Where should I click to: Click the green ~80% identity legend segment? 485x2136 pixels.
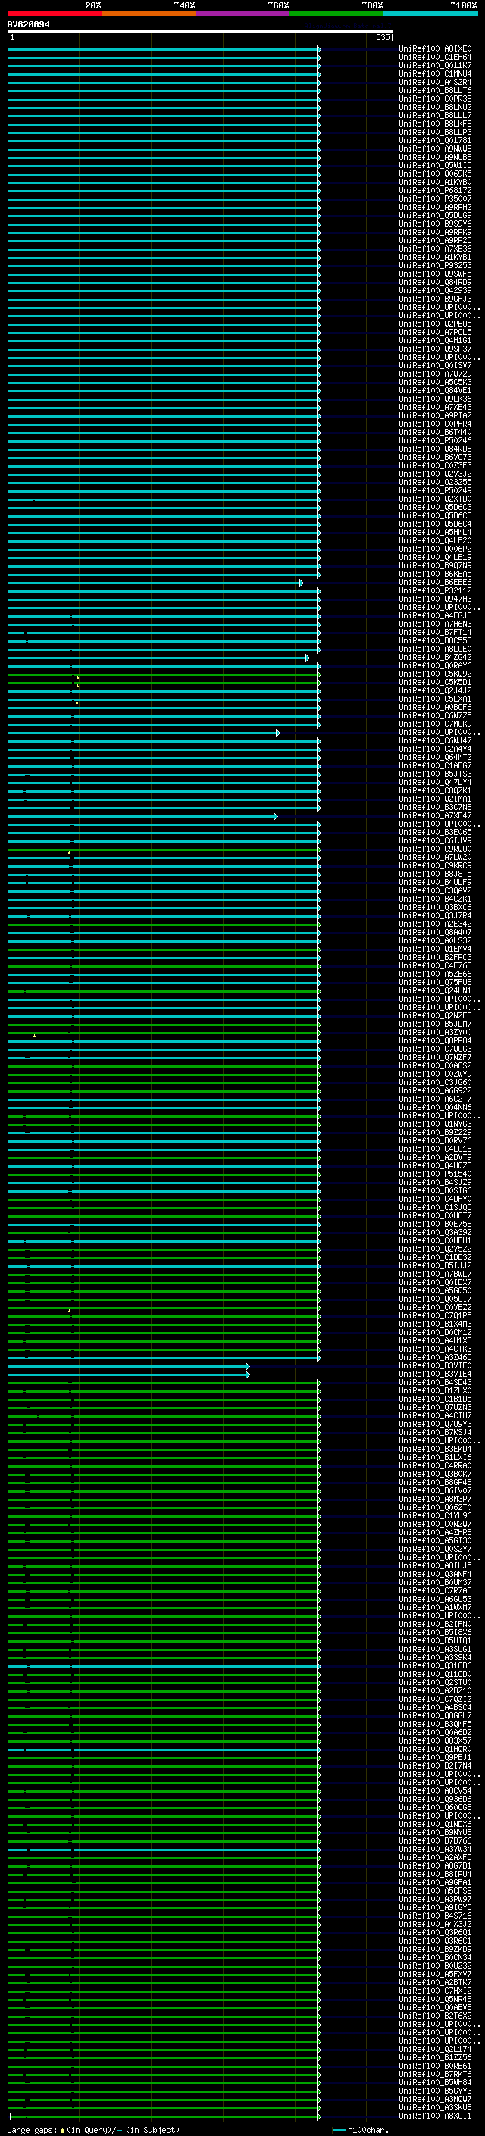pyautogui.click(x=336, y=14)
